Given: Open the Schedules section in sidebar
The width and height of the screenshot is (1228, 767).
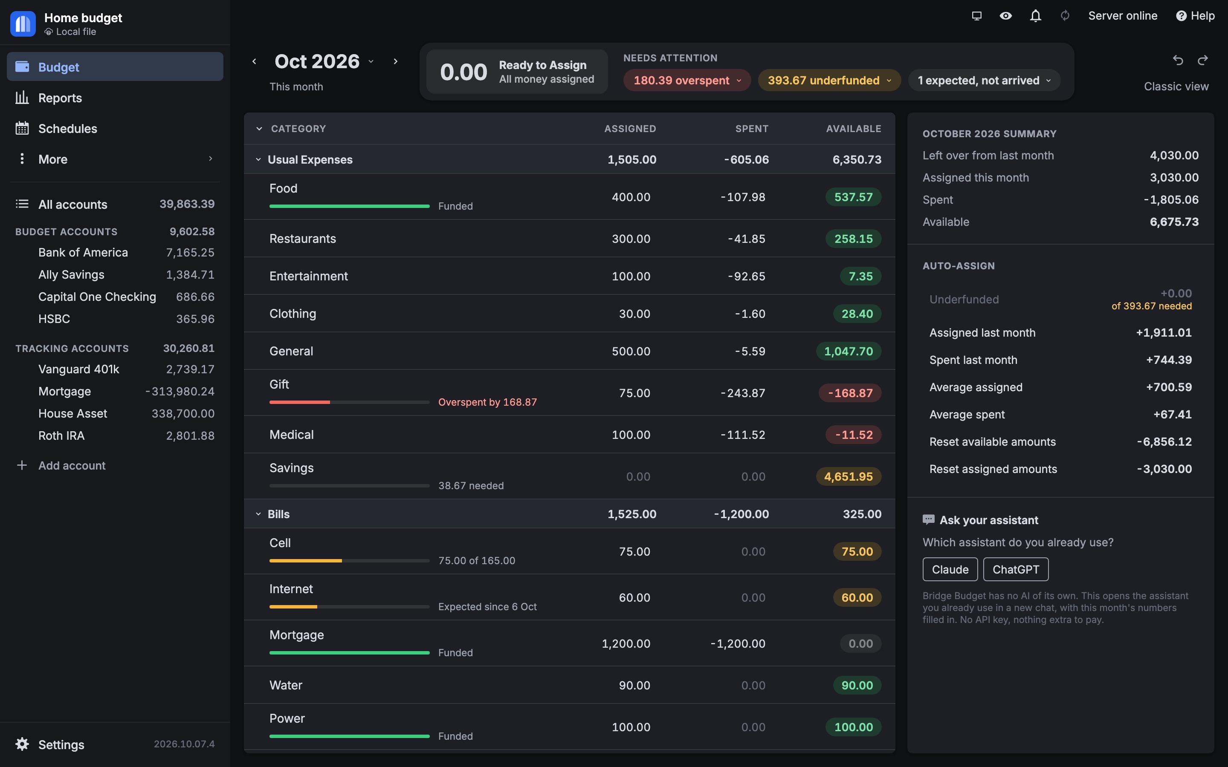Looking at the screenshot, I should (x=115, y=128).
